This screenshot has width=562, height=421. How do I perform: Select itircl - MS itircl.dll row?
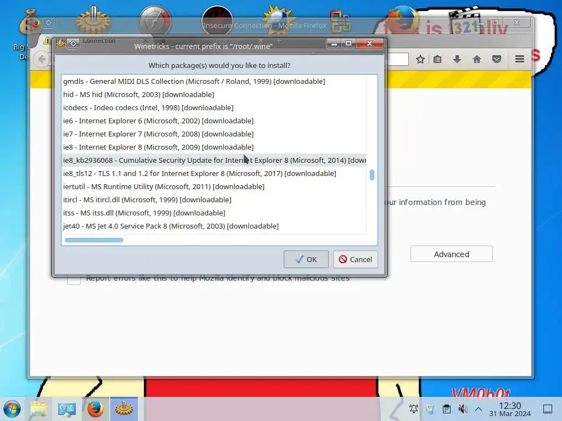[x=214, y=200]
